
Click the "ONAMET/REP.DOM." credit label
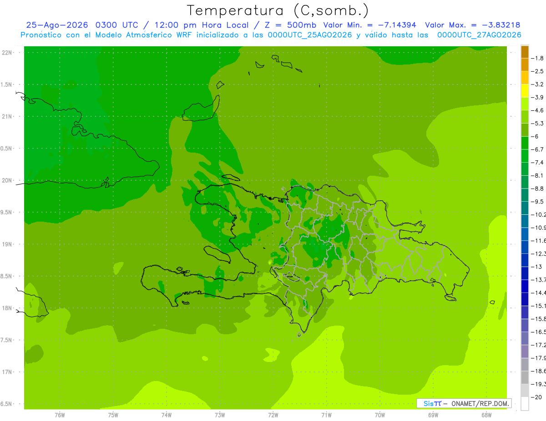480,403
